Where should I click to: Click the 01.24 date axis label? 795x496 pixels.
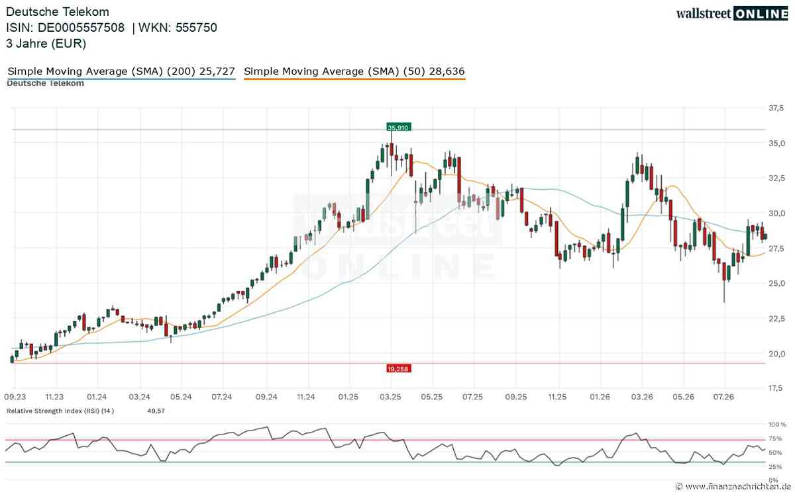tap(97, 397)
